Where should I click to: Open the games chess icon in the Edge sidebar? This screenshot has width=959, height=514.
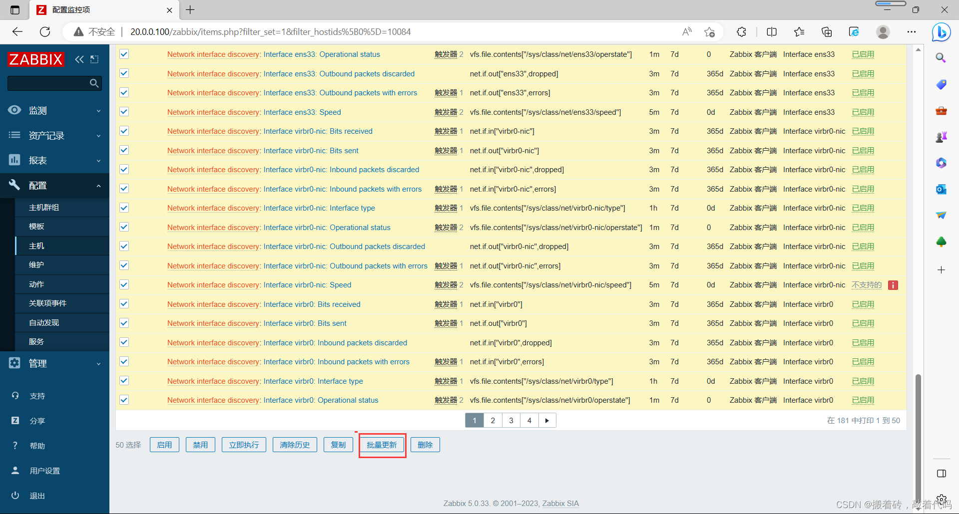tap(941, 137)
